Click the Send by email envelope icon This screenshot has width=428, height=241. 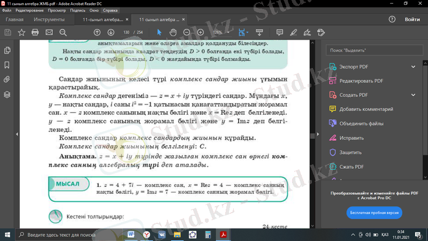(49, 32)
